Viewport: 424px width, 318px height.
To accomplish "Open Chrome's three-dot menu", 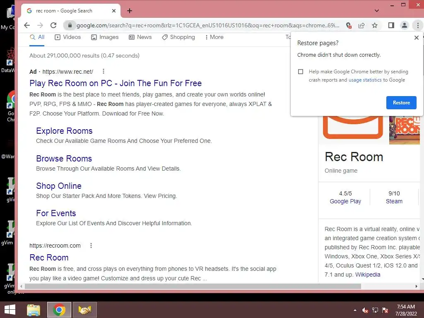I will pos(418,25).
